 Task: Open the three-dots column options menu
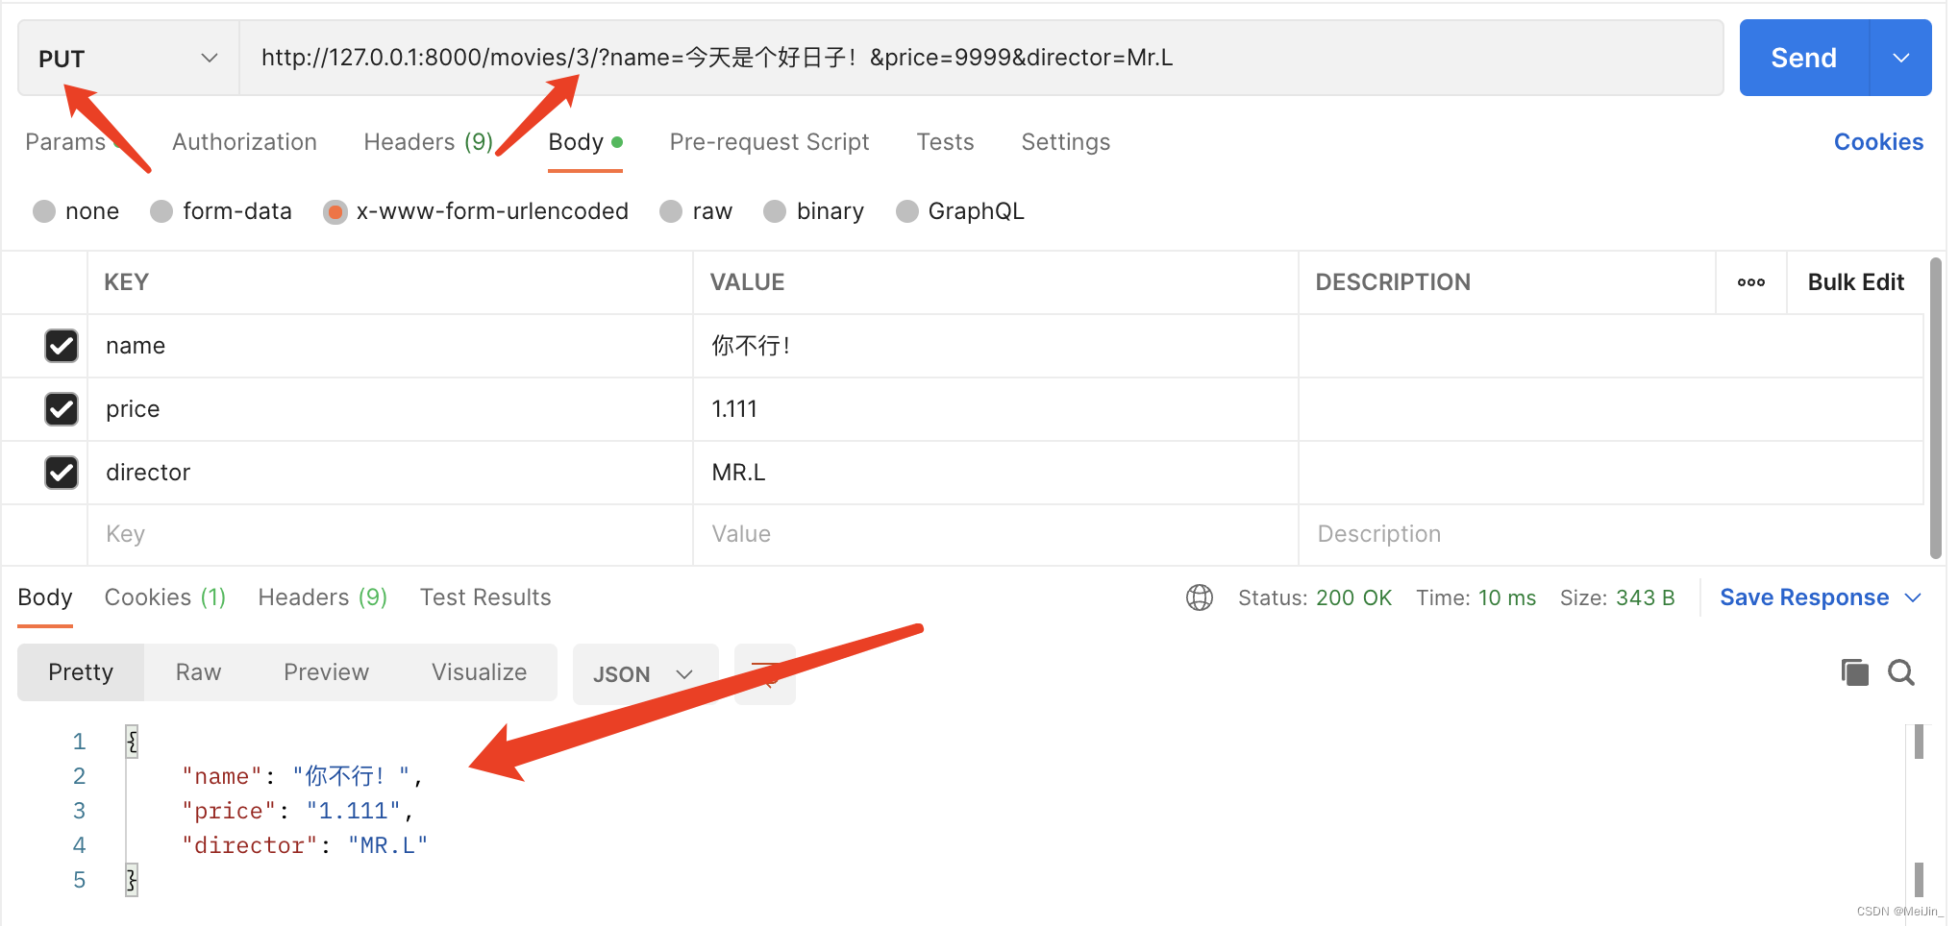tap(1750, 282)
